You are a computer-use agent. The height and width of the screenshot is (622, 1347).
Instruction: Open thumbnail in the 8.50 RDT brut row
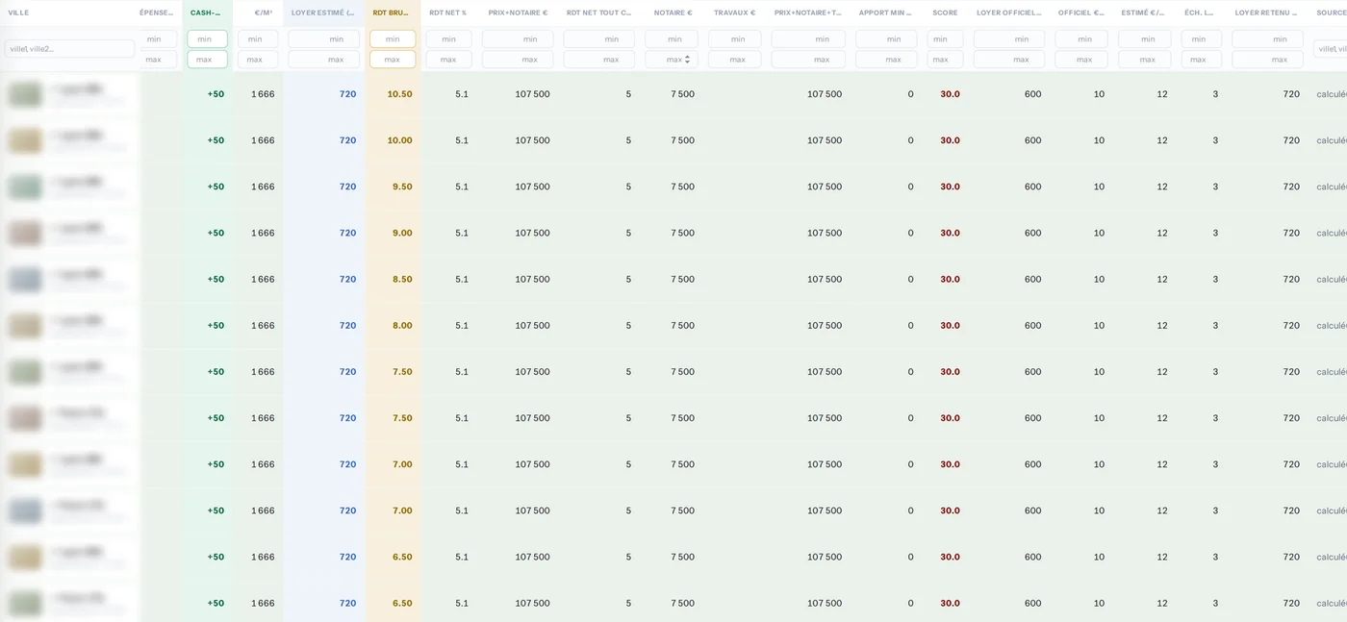(25, 279)
